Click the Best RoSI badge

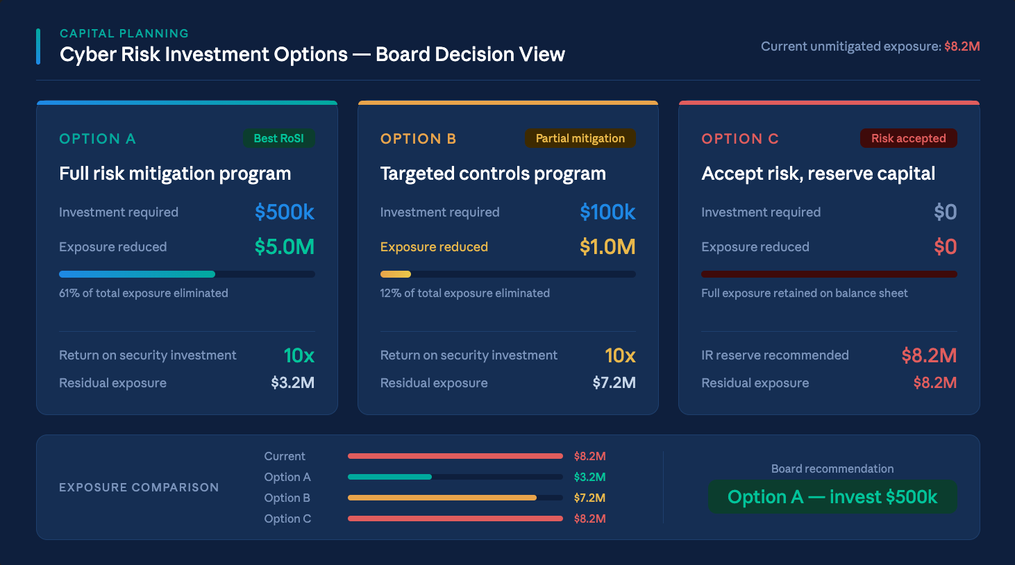click(278, 138)
